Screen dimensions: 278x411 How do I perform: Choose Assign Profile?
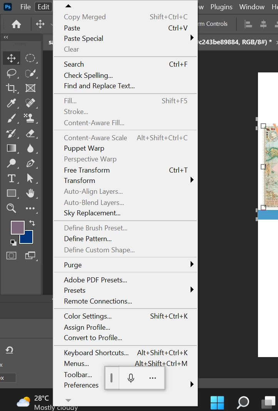126,327
